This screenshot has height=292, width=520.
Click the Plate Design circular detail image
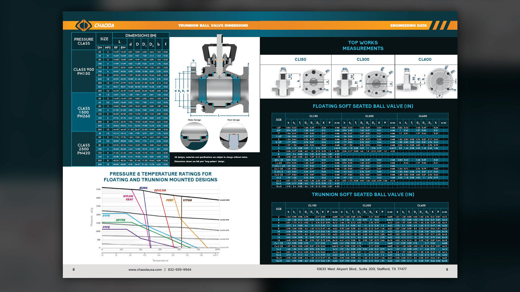194,136
